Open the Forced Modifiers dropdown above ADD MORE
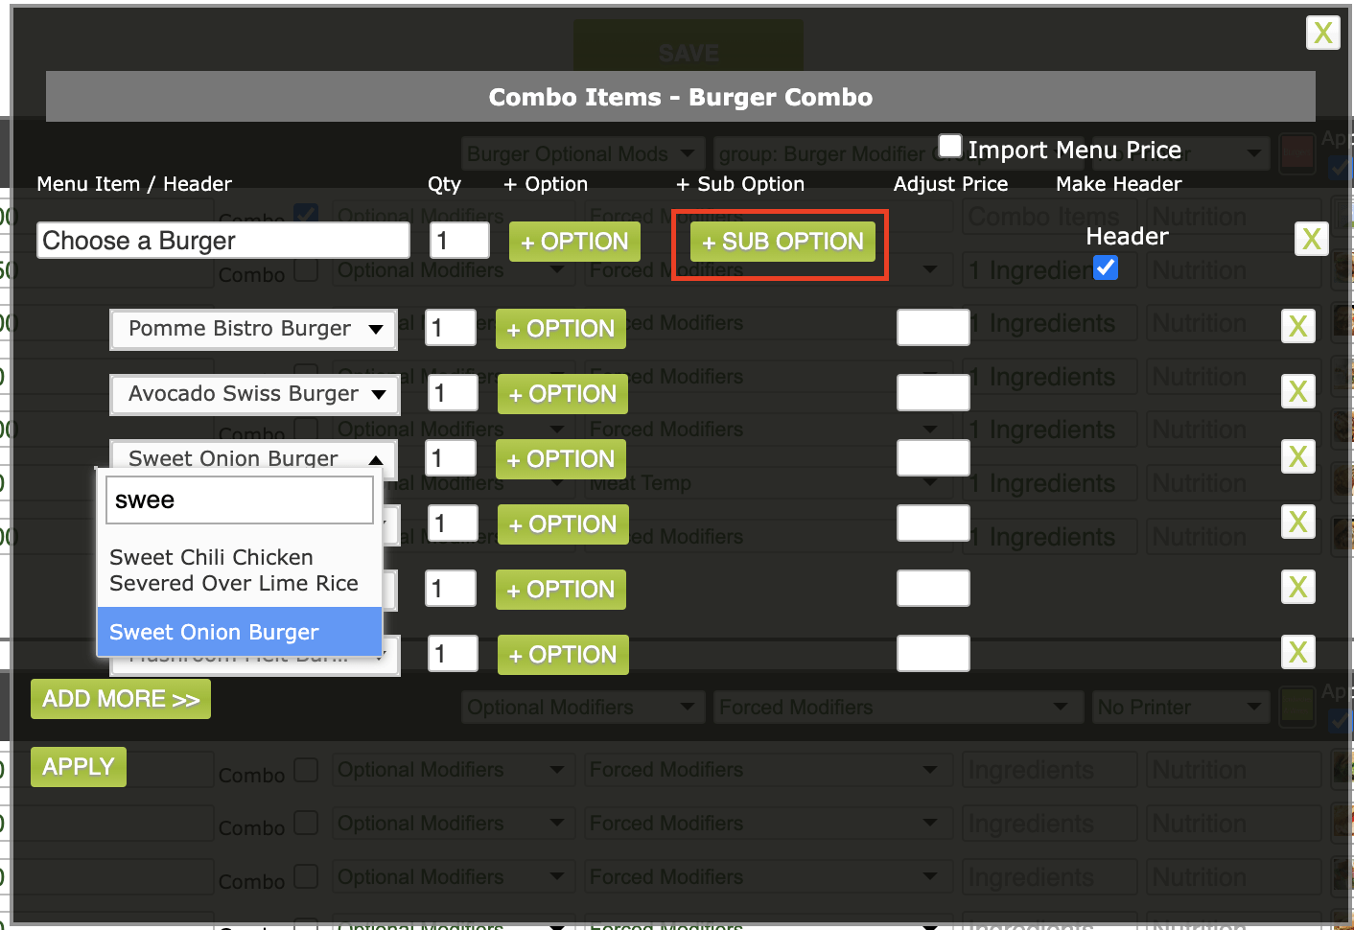The height and width of the screenshot is (930, 1354). tap(898, 707)
